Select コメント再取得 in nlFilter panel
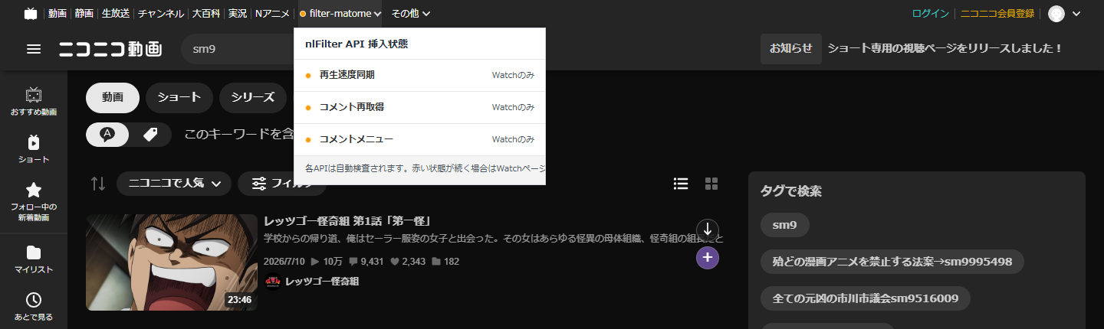This screenshot has width=1104, height=329. (x=419, y=107)
